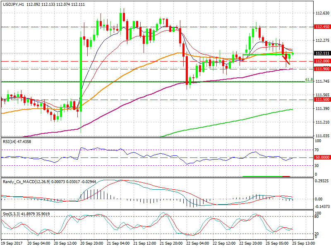Select the RSI 50.0000 level label

321,157
